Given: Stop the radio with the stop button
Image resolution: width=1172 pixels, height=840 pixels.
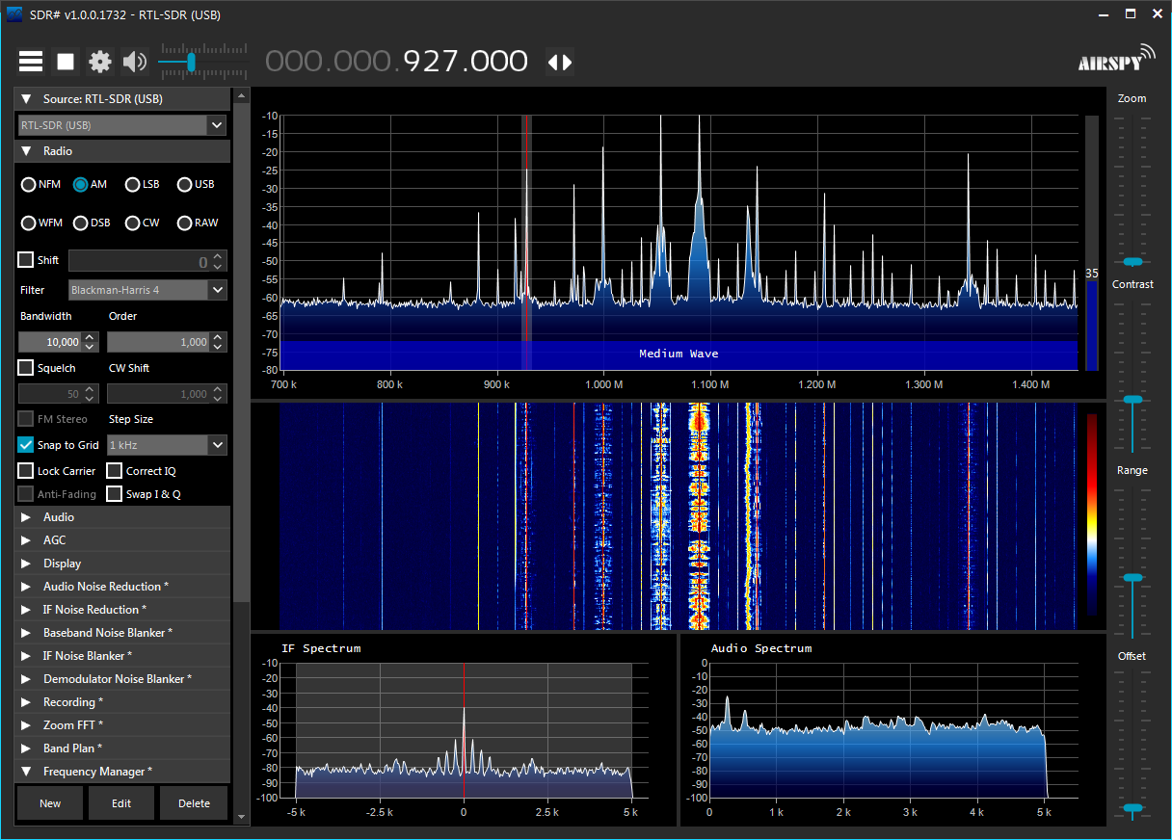Looking at the screenshot, I should click(x=66, y=62).
